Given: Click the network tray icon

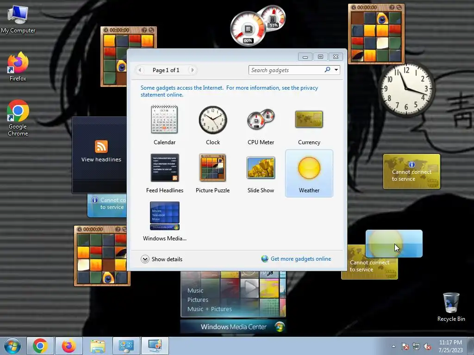Looking at the screenshot, I should [416, 346].
